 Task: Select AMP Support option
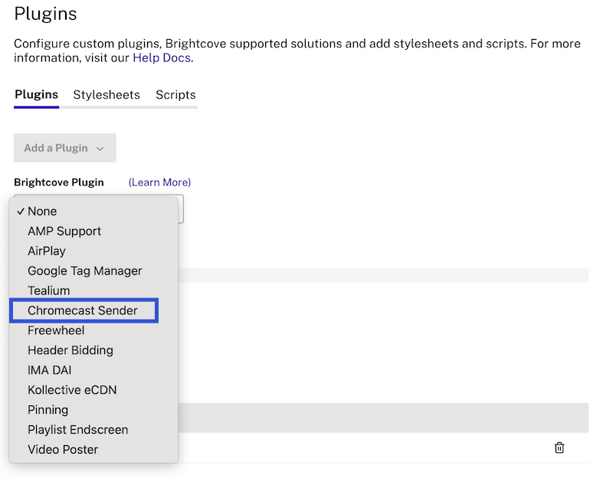[x=64, y=231]
